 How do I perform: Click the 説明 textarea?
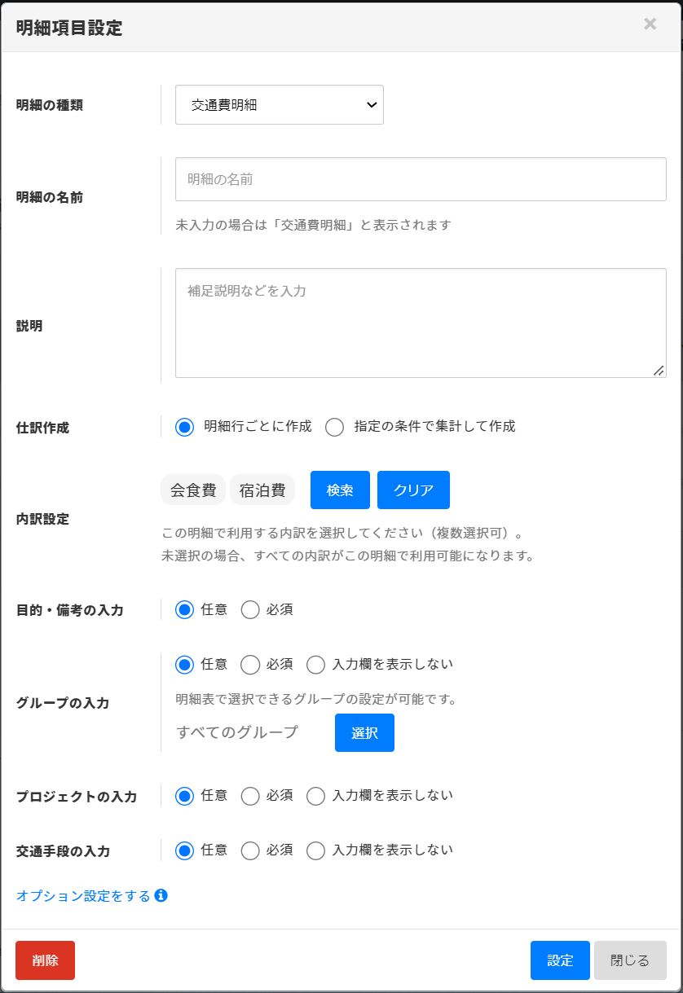tap(421, 323)
